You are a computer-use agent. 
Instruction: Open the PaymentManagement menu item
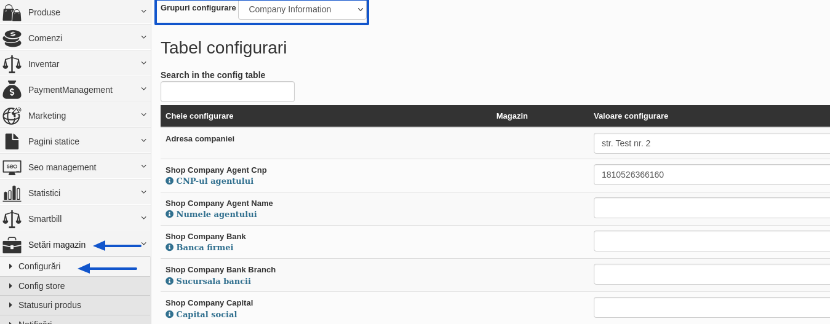coord(75,90)
